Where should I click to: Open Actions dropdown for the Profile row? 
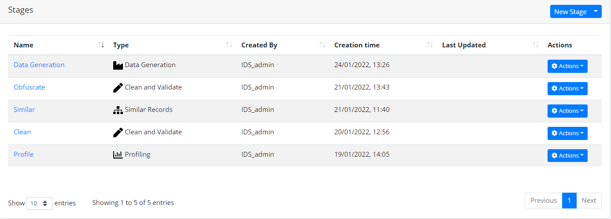pyautogui.click(x=567, y=156)
